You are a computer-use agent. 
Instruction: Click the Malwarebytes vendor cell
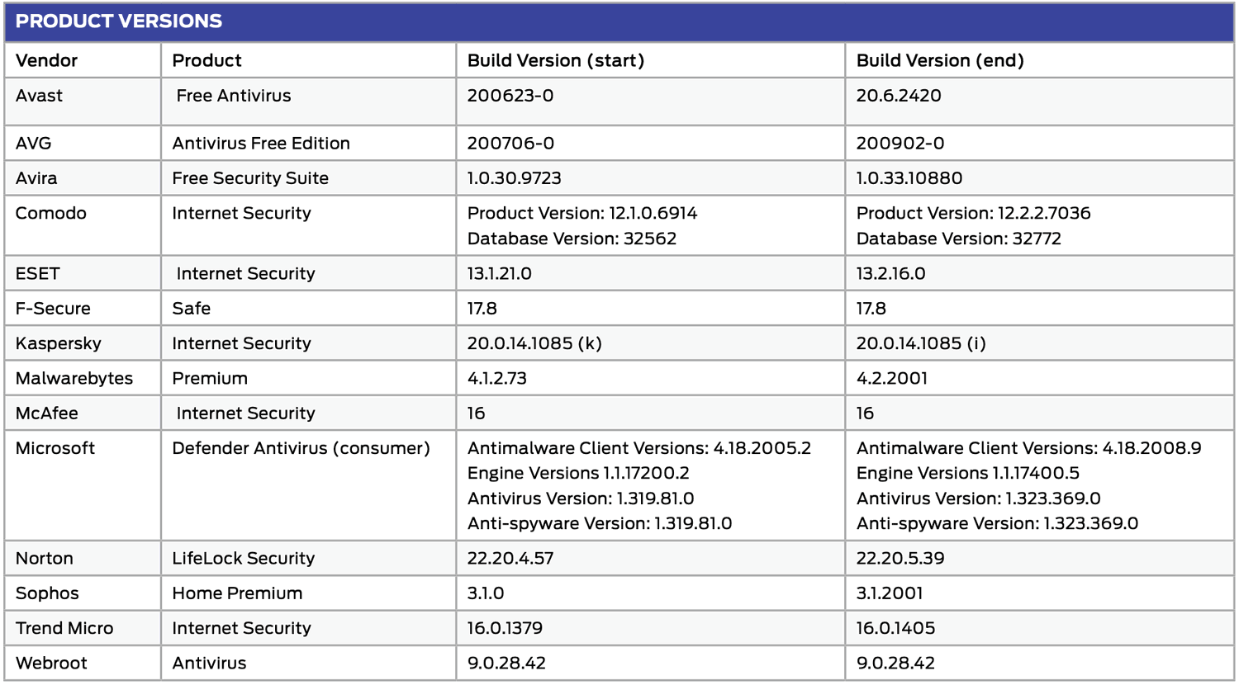74,378
